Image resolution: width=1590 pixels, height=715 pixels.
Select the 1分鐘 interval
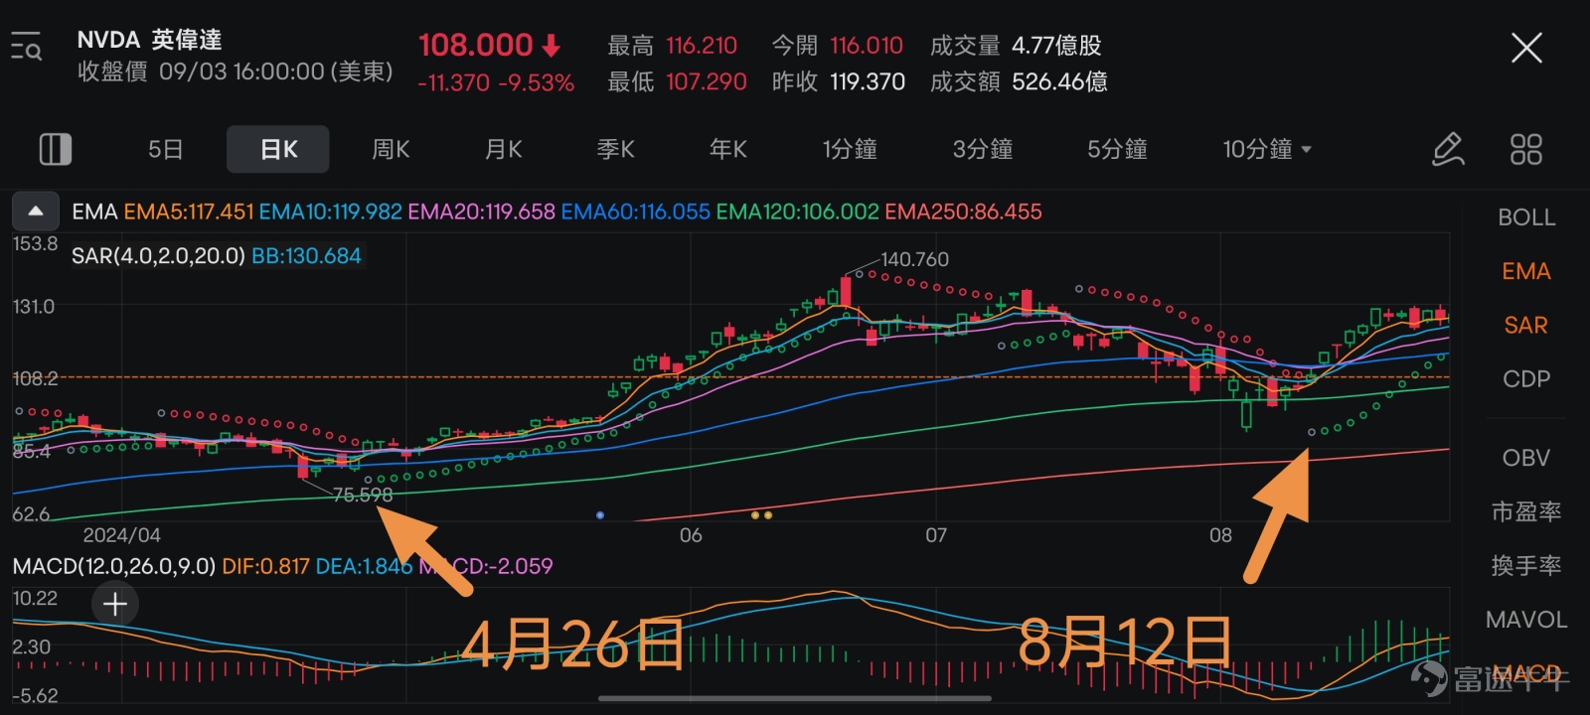(850, 150)
